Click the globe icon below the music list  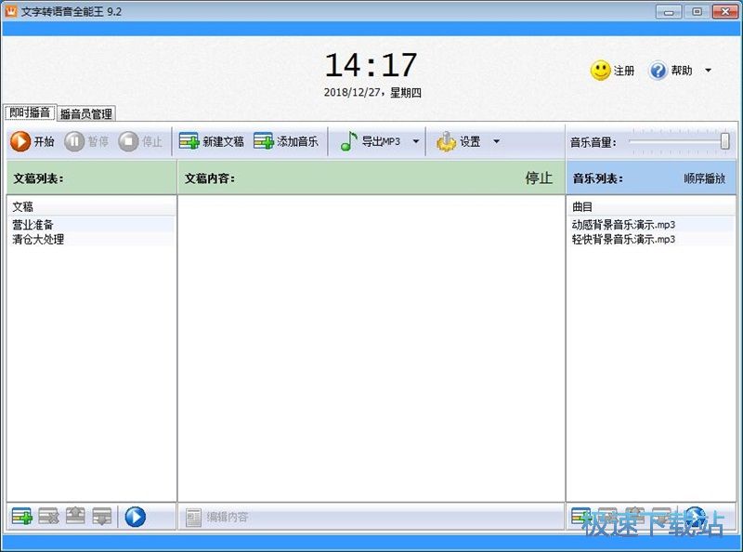click(695, 515)
